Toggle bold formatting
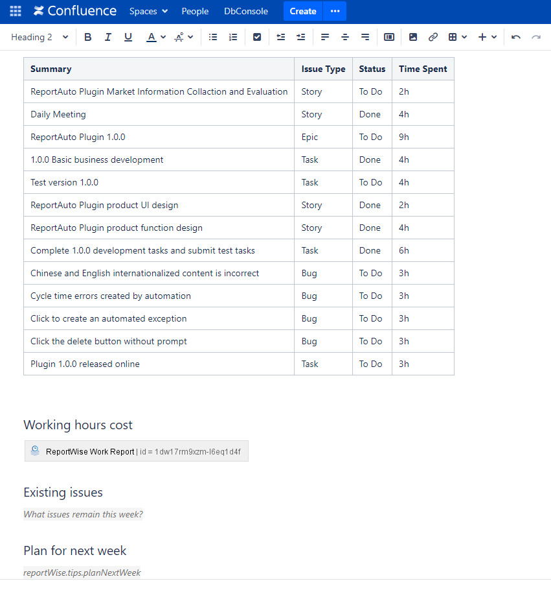 click(88, 37)
